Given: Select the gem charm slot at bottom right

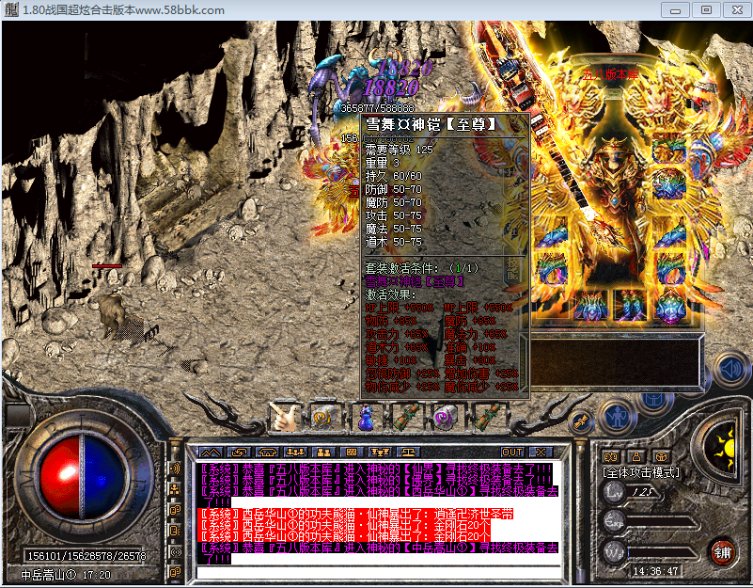Looking at the screenshot, I should pos(670,306).
